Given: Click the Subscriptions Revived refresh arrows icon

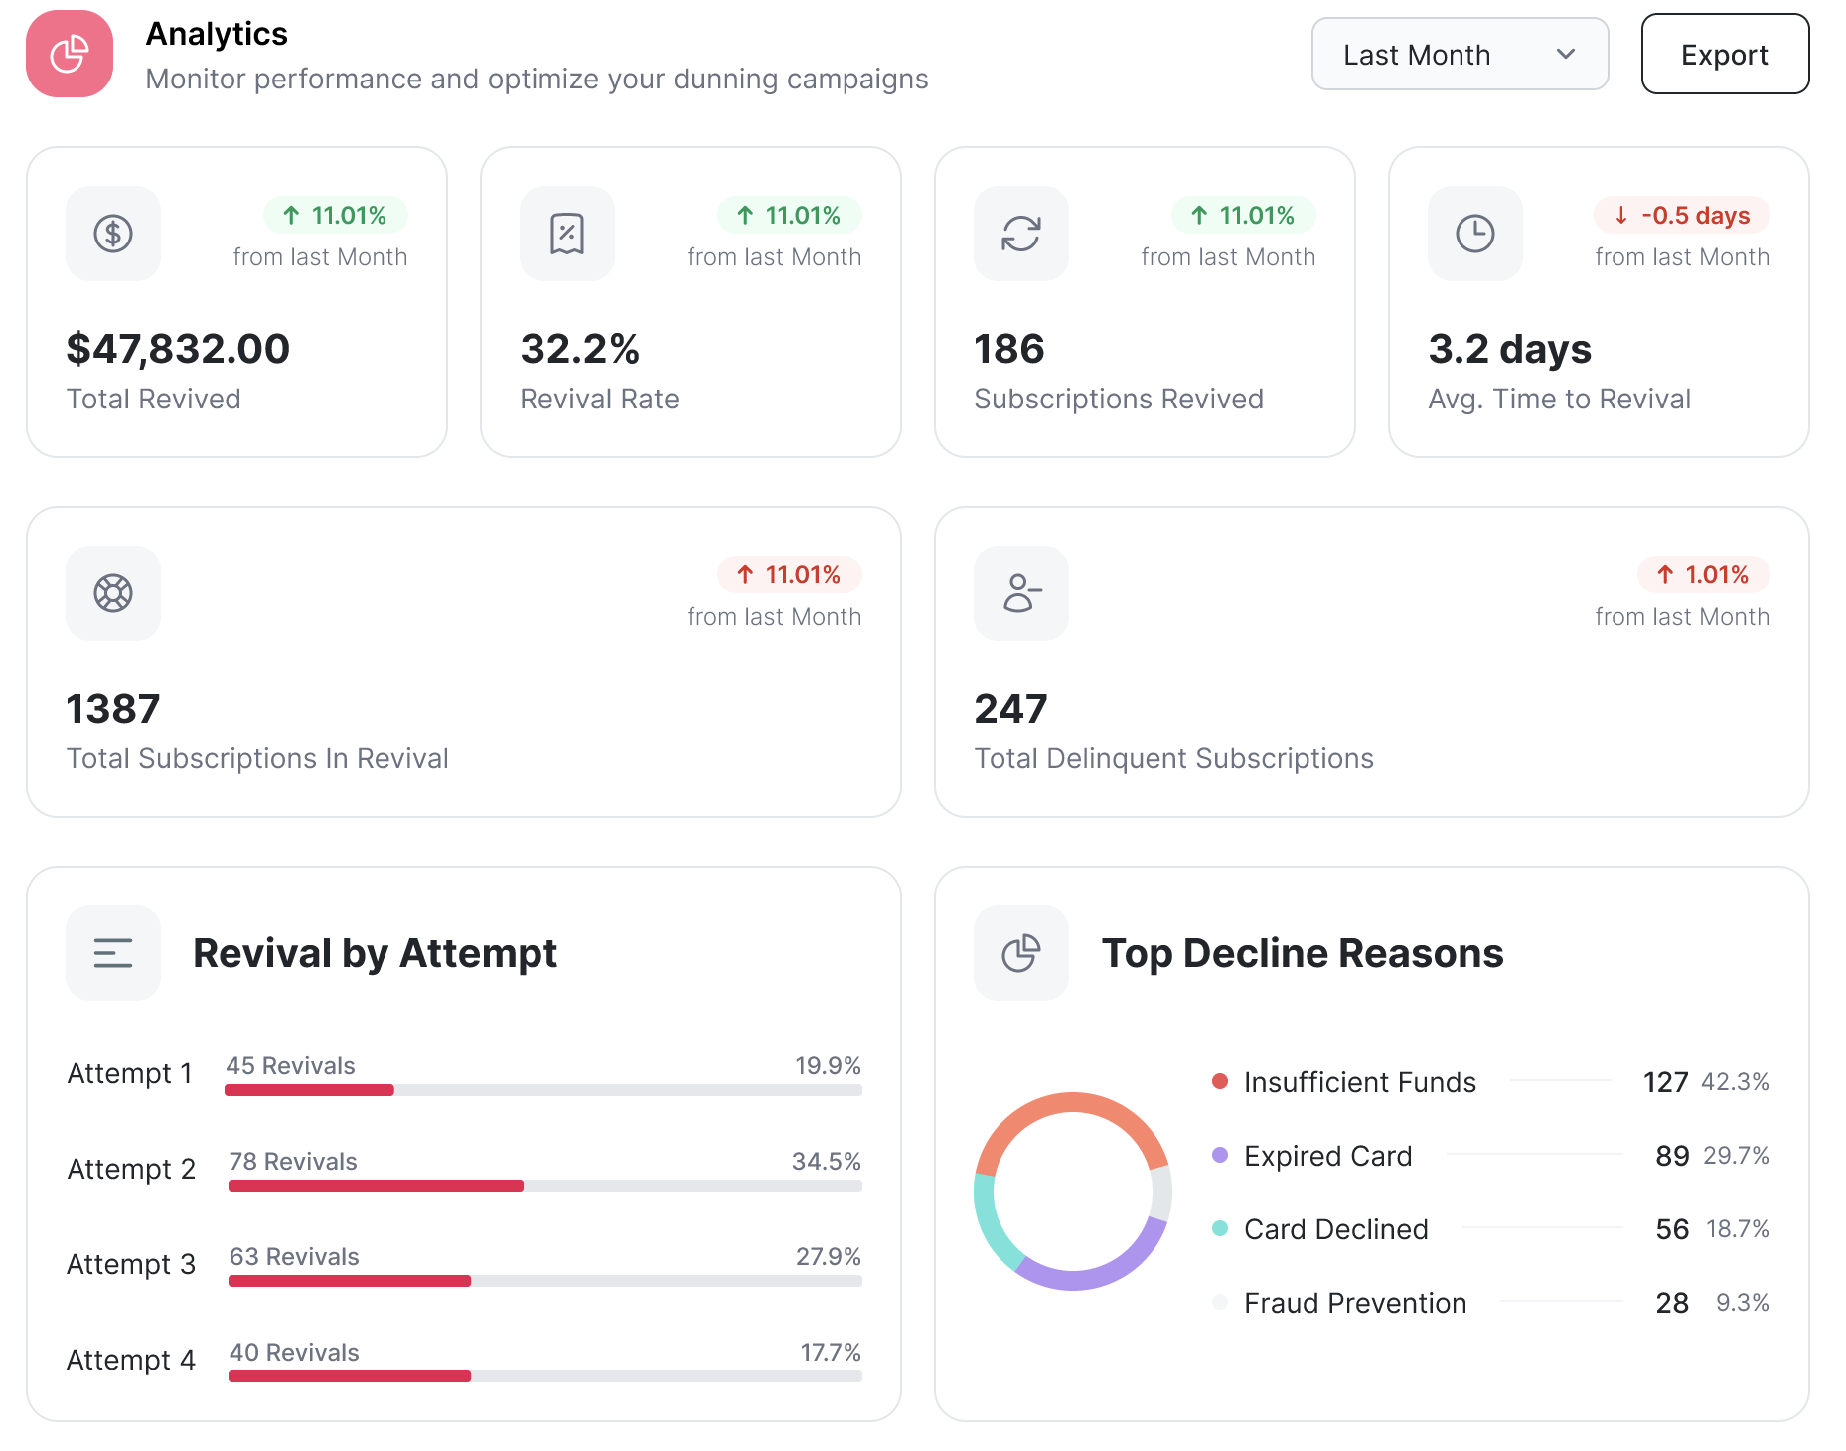Looking at the screenshot, I should [1021, 234].
